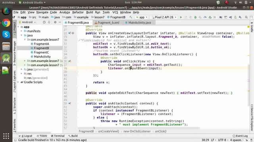Viewport: 254px width, 142px height.
Task: Hide the Project panel using minus icon
Action: (60, 22)
